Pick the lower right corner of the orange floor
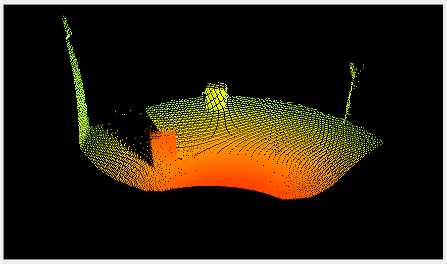This screenshot has width=447, height=264. tap(285, 197)
